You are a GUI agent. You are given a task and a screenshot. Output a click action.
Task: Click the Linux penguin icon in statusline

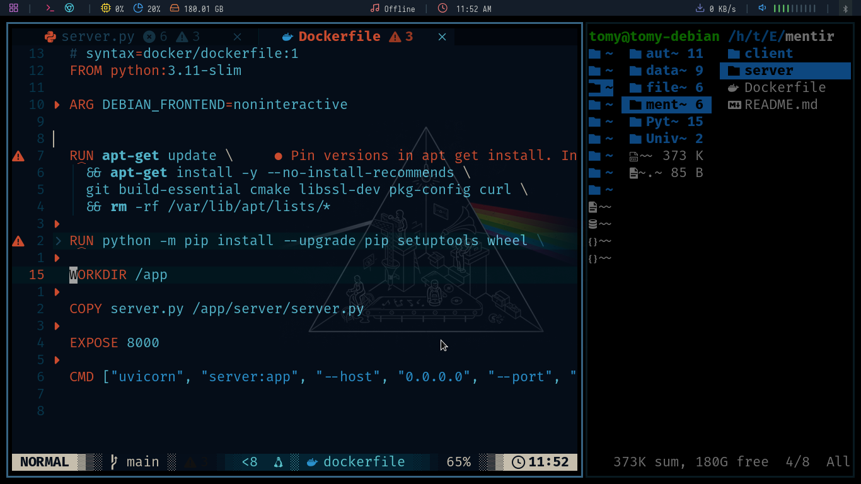click(278, 462)
